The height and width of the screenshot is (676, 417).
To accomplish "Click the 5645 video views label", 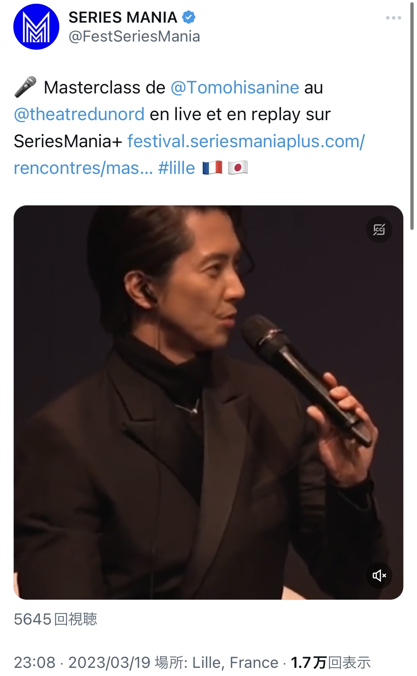I will [x=55, y=619].
